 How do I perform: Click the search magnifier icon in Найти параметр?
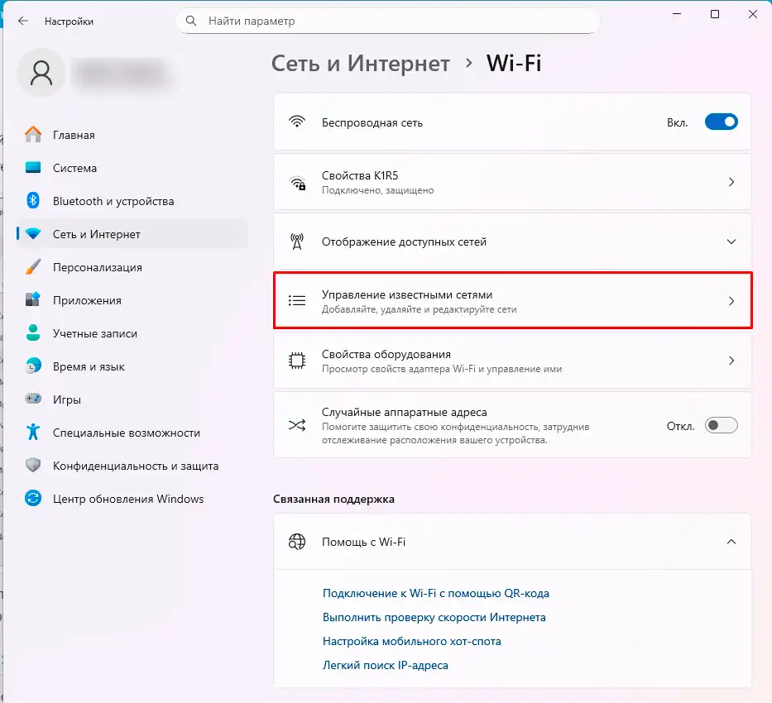click(191, 21)
